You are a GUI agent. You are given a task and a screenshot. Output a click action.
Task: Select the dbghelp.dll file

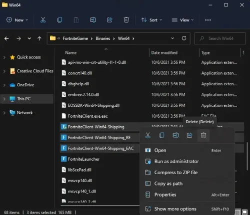click(x=78, y=84)
